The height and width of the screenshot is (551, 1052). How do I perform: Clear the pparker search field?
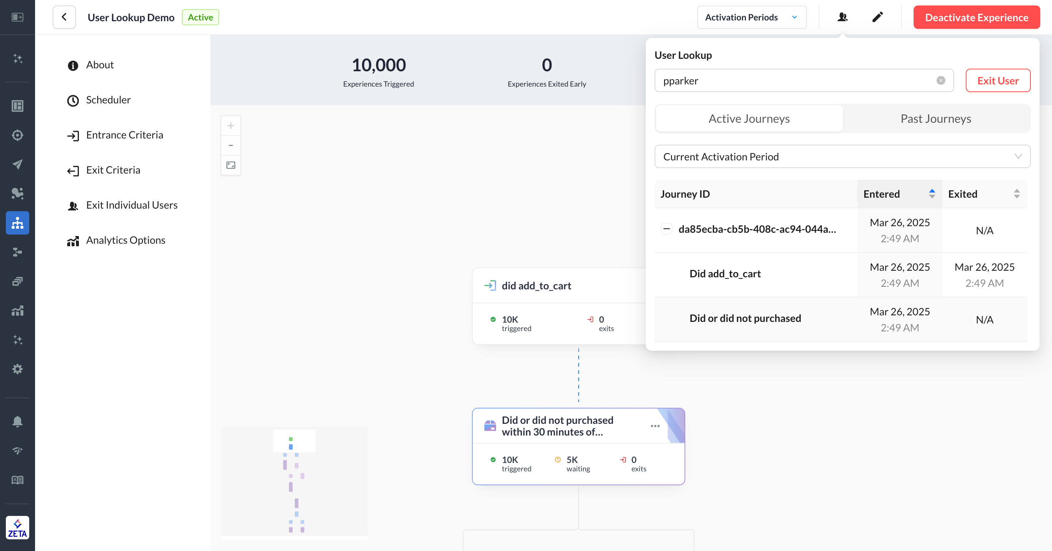(x=941, y=80)
